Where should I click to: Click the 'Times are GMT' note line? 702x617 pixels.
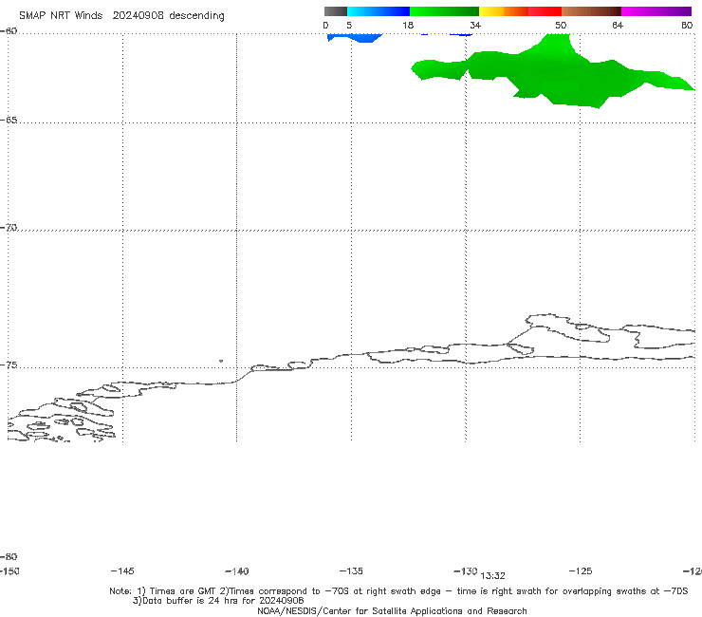click(x=398, y=591)
